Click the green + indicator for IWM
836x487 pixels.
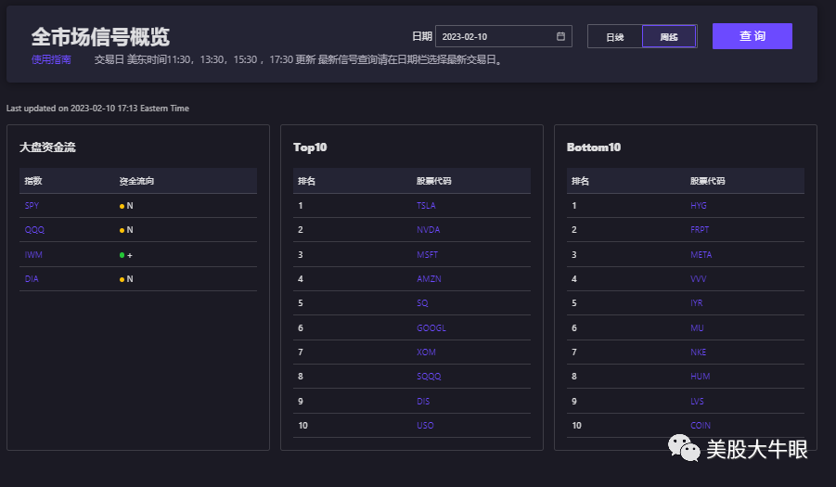click(126, 255)
